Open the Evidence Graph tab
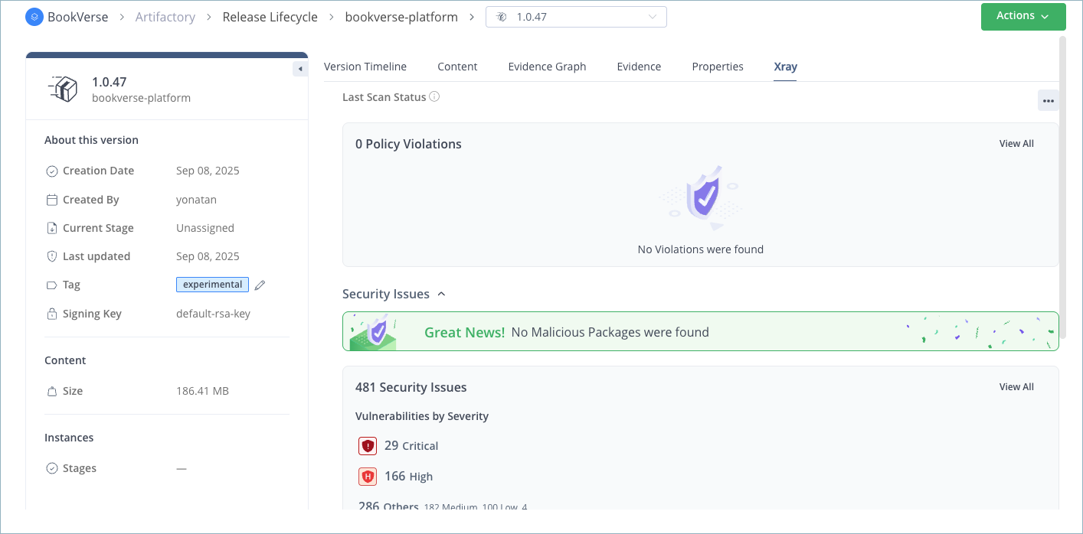Viewport: 1083px width, 534px height. [x=547, y=67]
